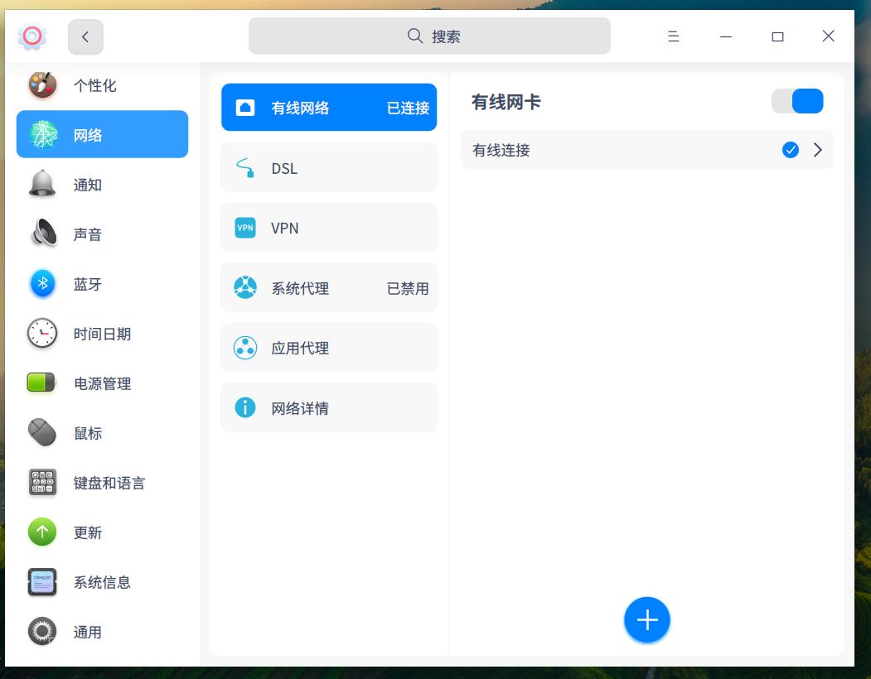Expand 有线连接 details with the chevron

pos(817,150)
